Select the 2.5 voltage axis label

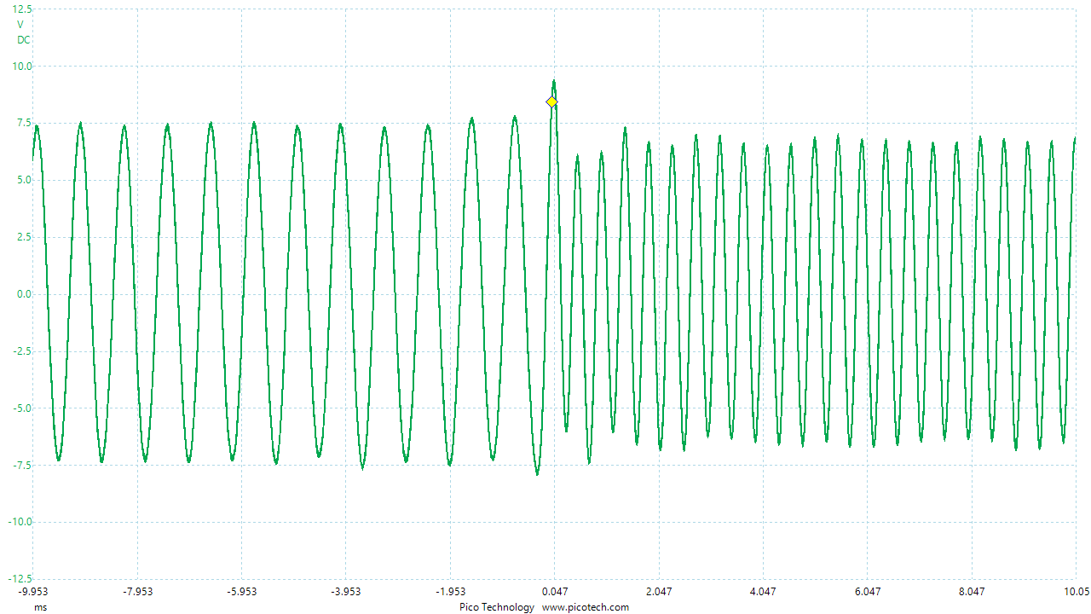pos(22,237)
